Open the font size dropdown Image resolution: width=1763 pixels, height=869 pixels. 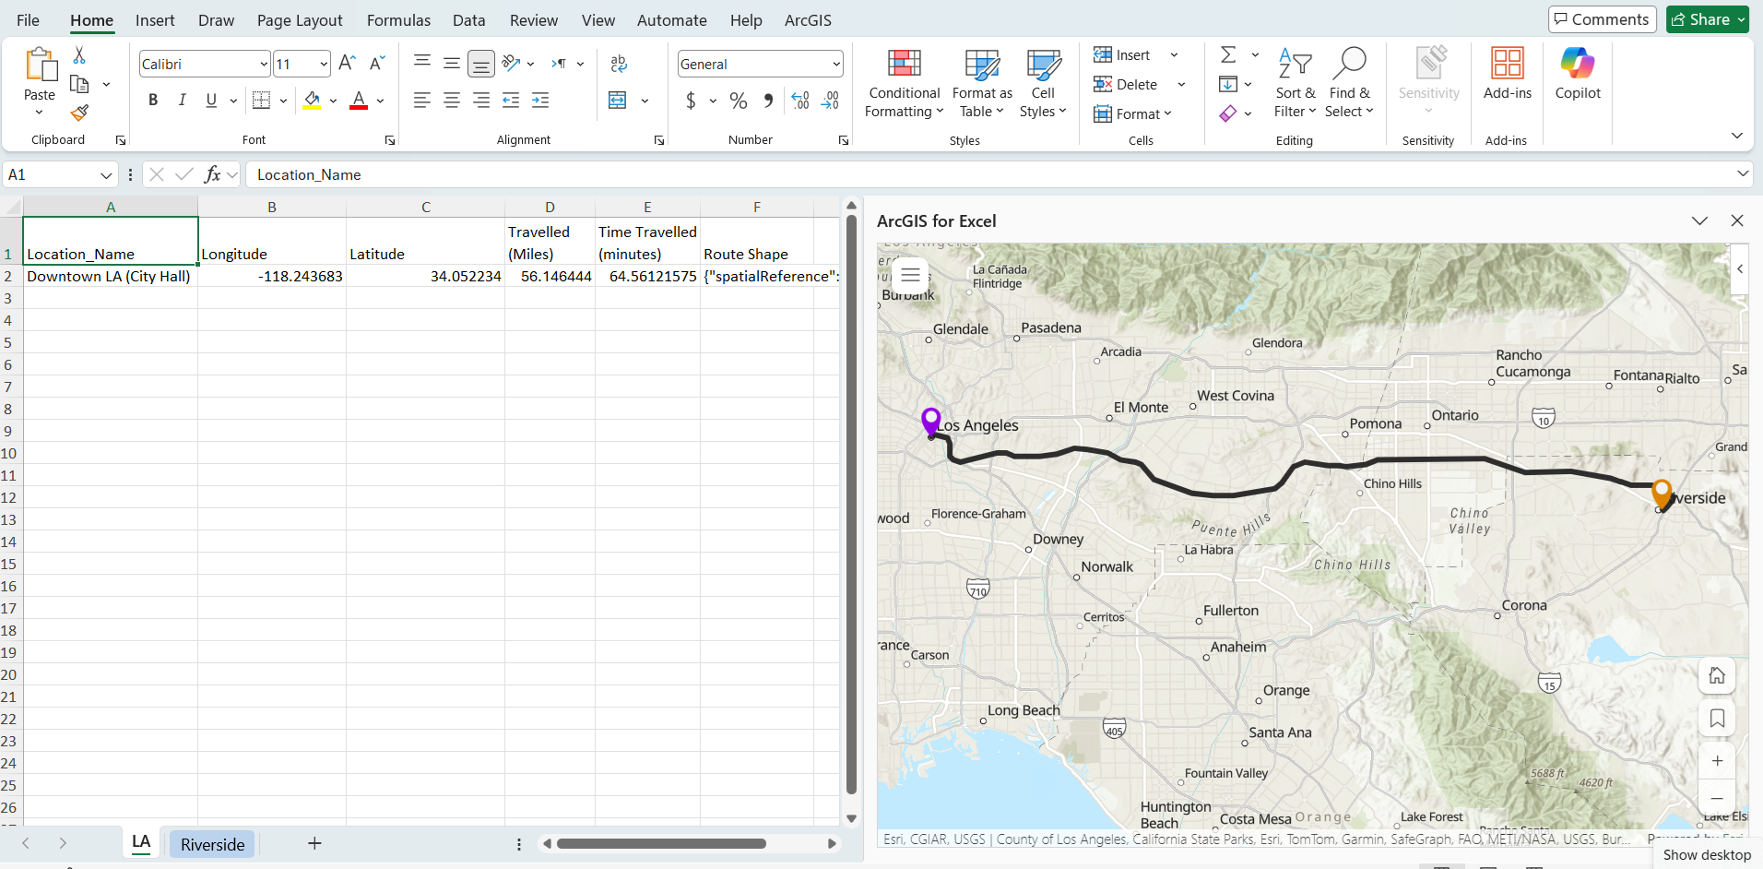[324, 64]
